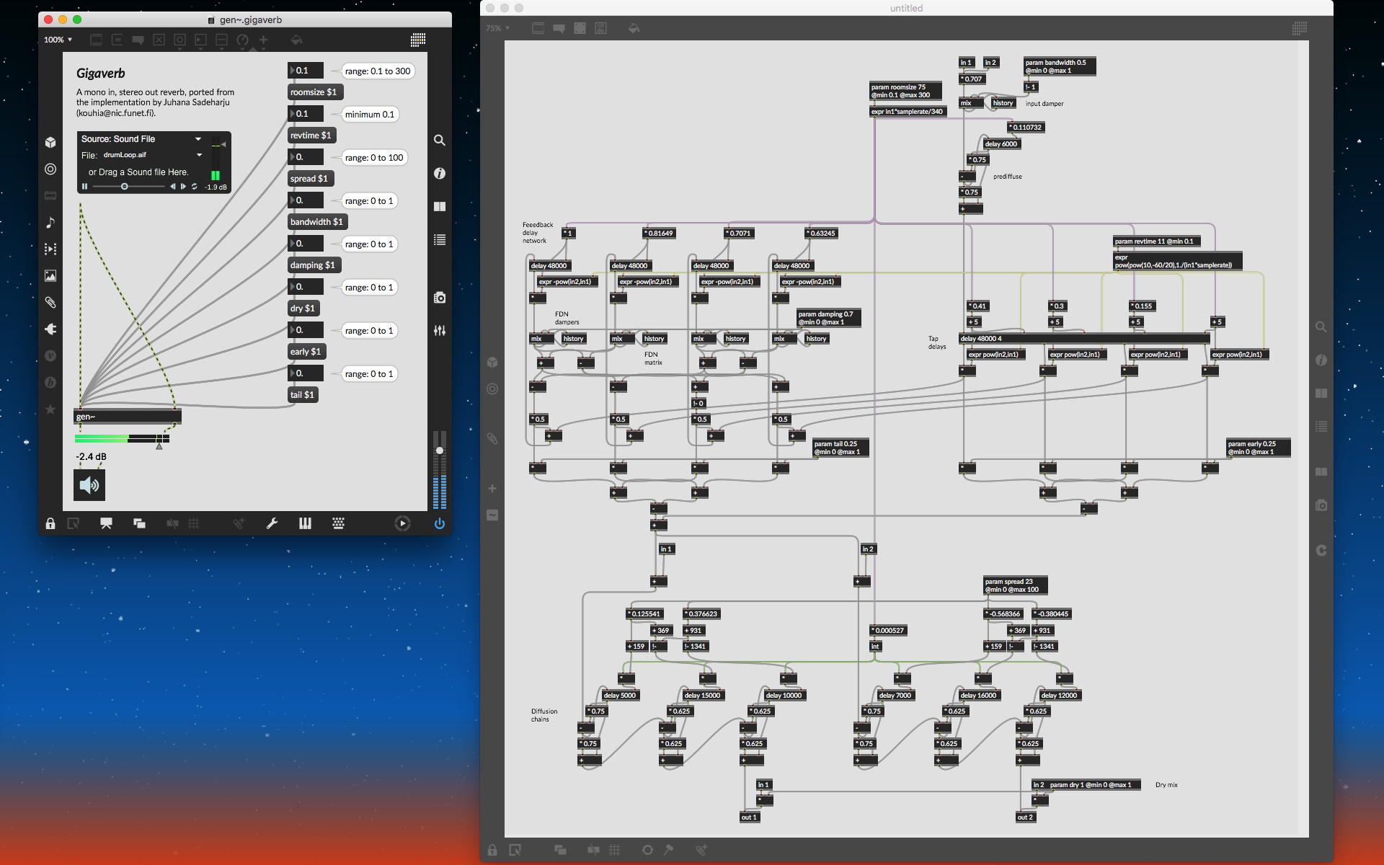1384x865 pixels.
Task: Click the speaker ezdac~ audio output toggle
Action: 89,485
